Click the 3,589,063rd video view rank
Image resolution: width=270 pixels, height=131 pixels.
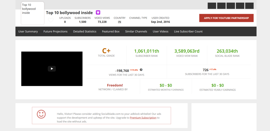click(187, 51)
